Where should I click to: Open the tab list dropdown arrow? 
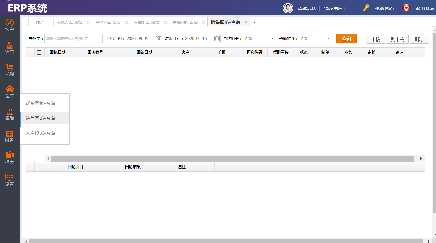click(254, 22)
